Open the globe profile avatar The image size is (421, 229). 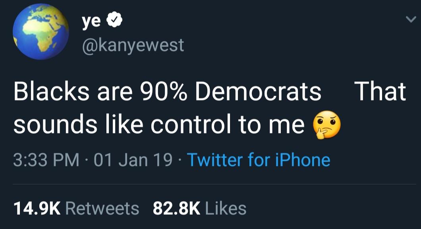pos(41,31)
